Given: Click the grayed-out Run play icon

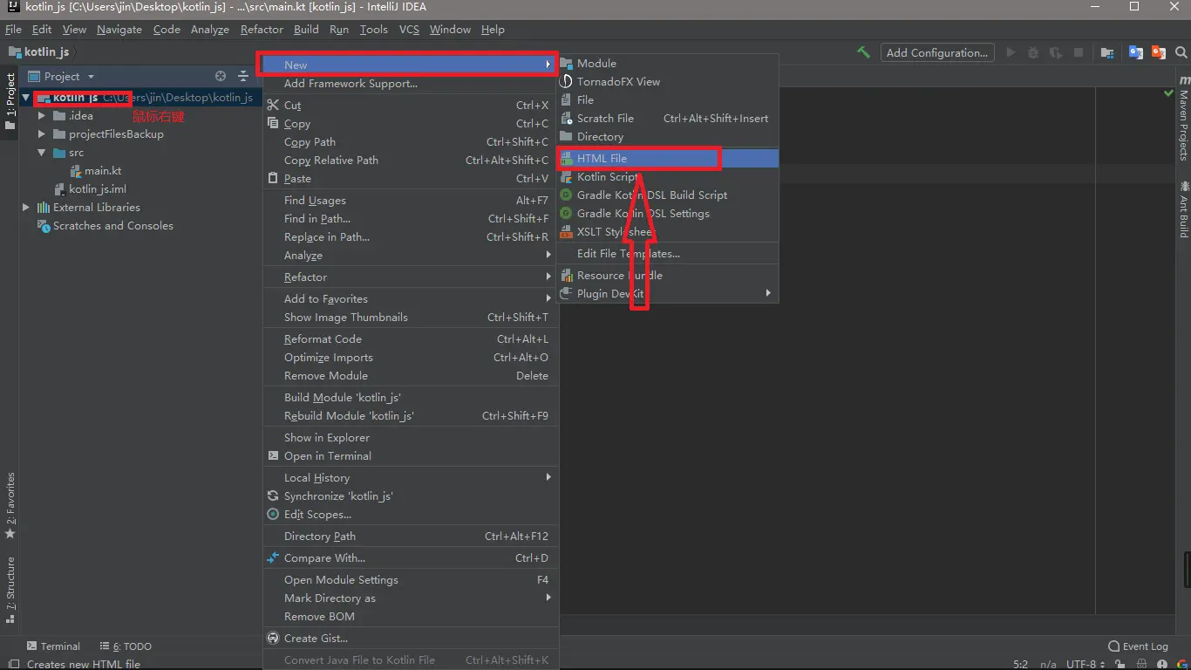Looking at the screenshot, I should coord(1011,52).
